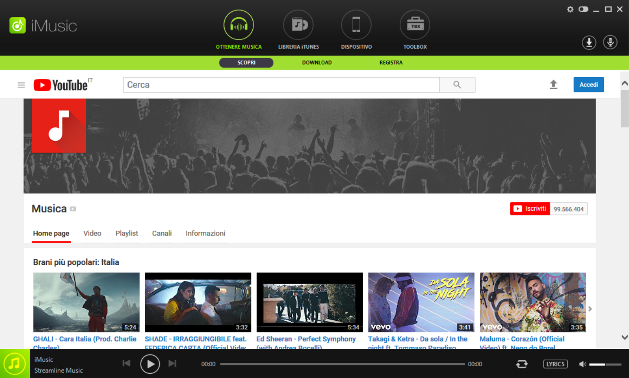Click the green music note album icon
629x378 pixels.
[15, 363]
